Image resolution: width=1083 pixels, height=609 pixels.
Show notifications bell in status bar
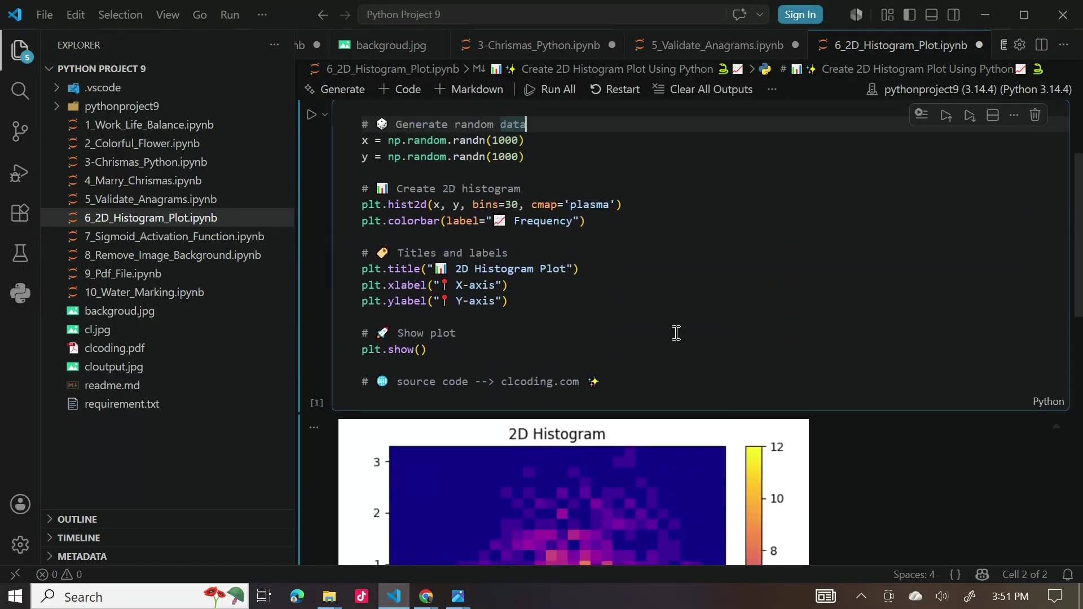(1068, 574)
